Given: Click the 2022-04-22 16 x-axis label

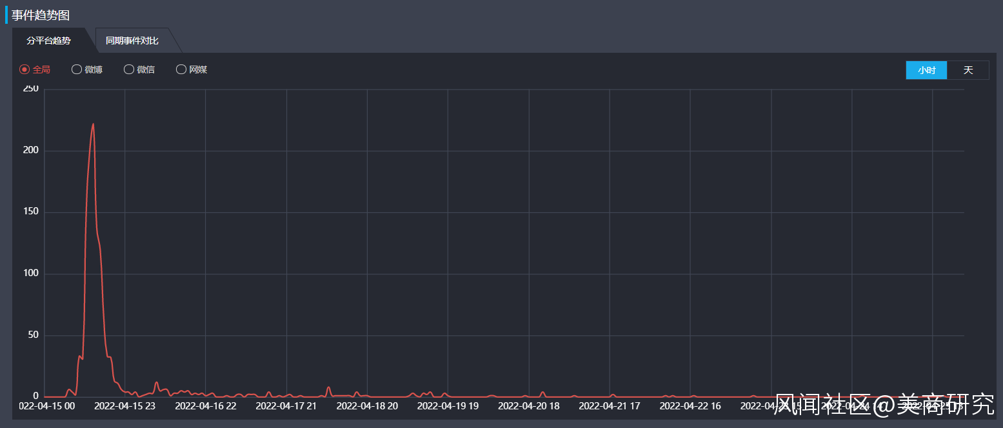Looking at the screenshot, I should (690, 406).
